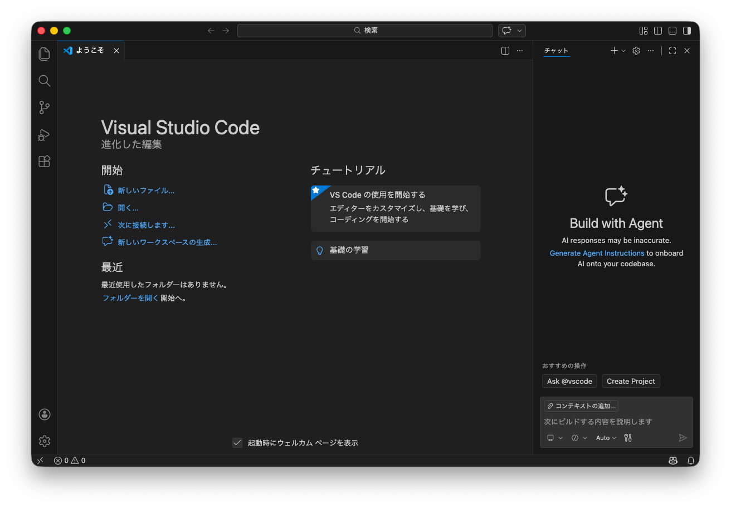The image size is (731, 508).
Task: Configure chat tools with the wrench icon
Action: click(x=628, y=438)
